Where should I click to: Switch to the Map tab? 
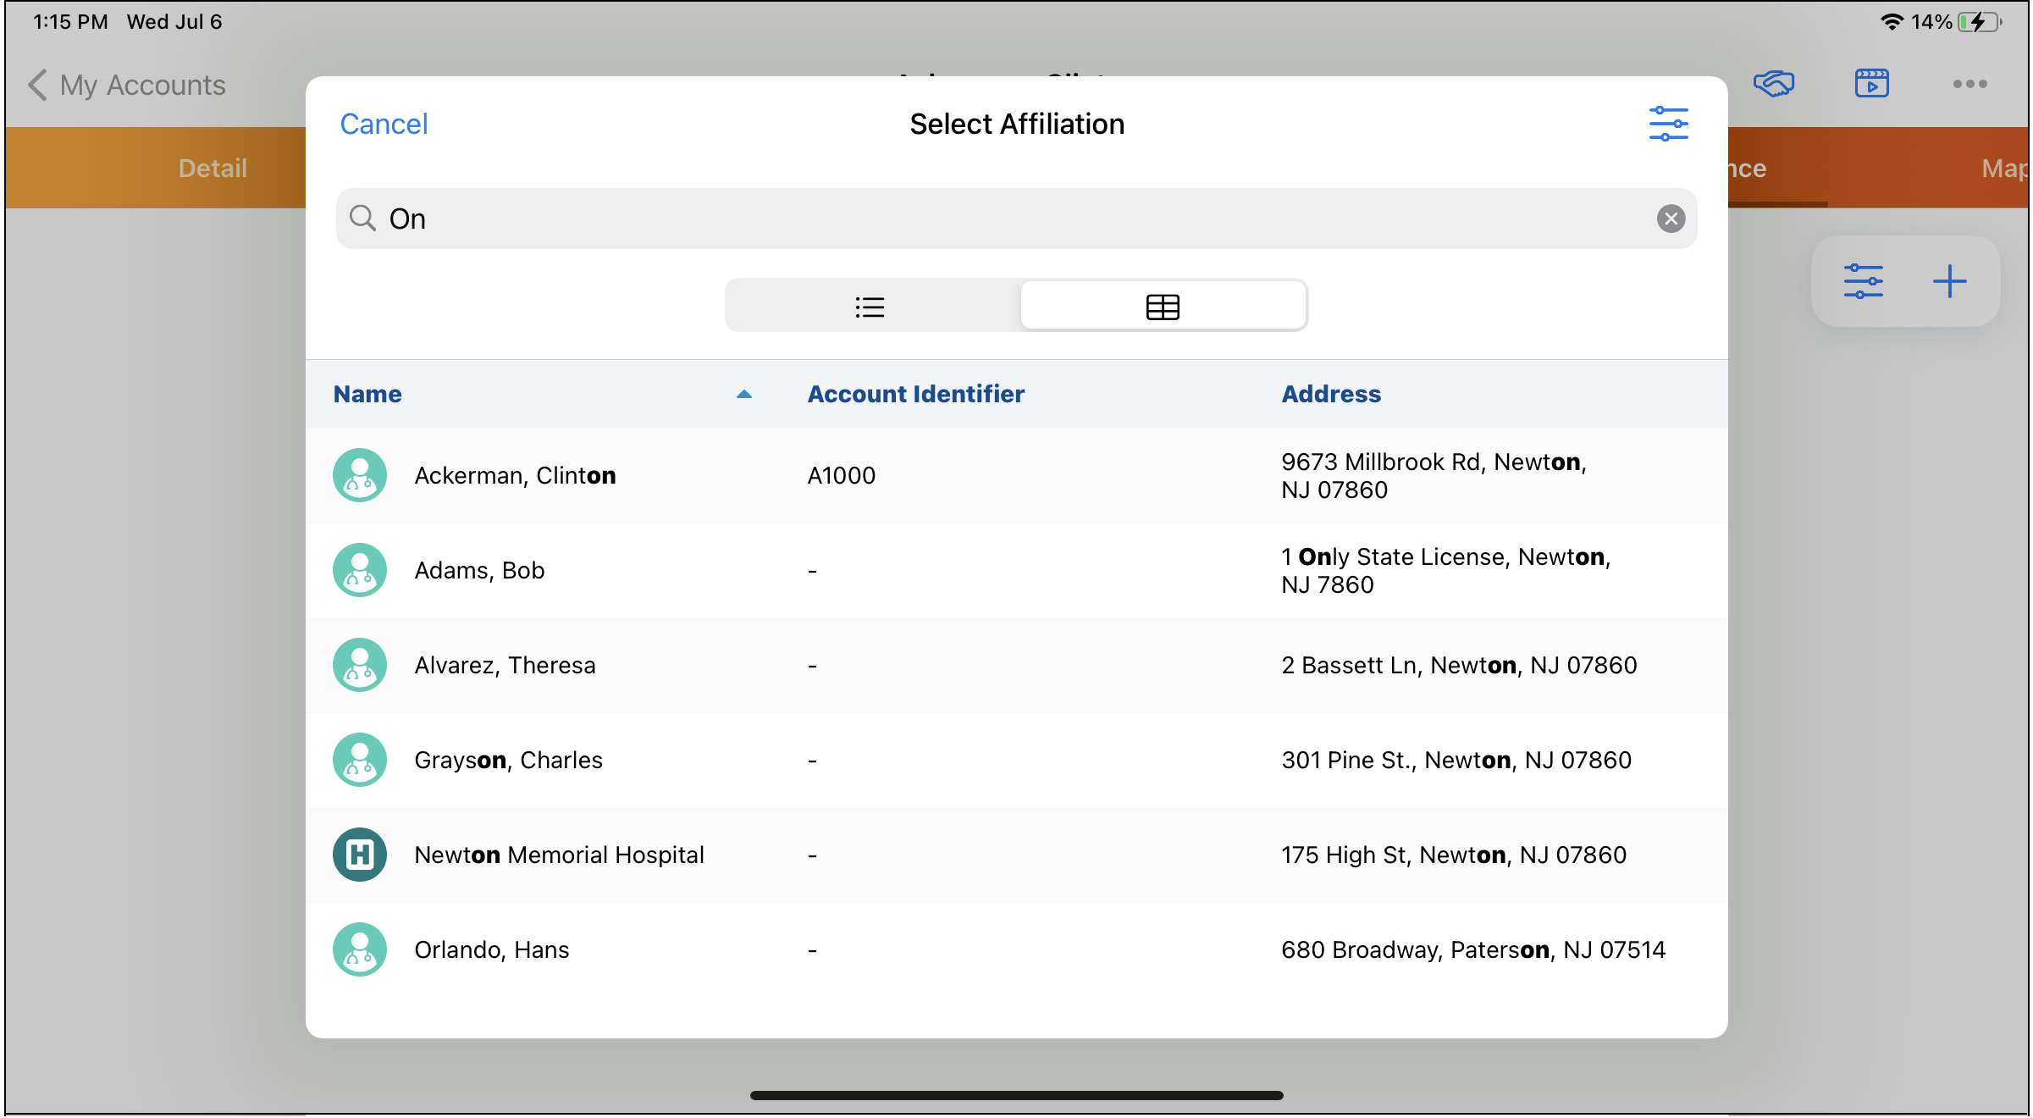click(2002, 168)
